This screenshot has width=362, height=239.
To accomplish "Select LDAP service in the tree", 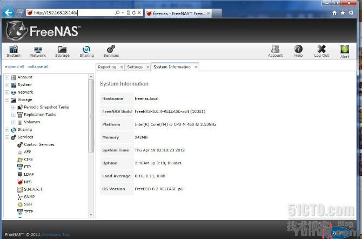I will point(25,174).
